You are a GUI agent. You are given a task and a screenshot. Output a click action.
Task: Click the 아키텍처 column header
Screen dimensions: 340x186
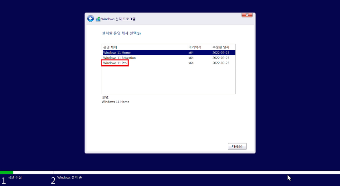195,47
